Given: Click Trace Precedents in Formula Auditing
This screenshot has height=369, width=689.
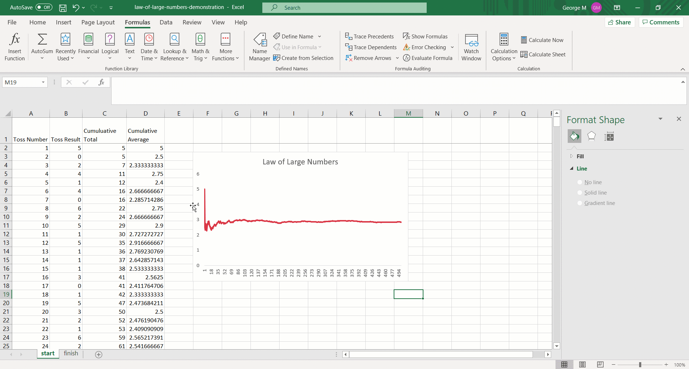Looking at the screenshot, I should (x=369, y=36).
